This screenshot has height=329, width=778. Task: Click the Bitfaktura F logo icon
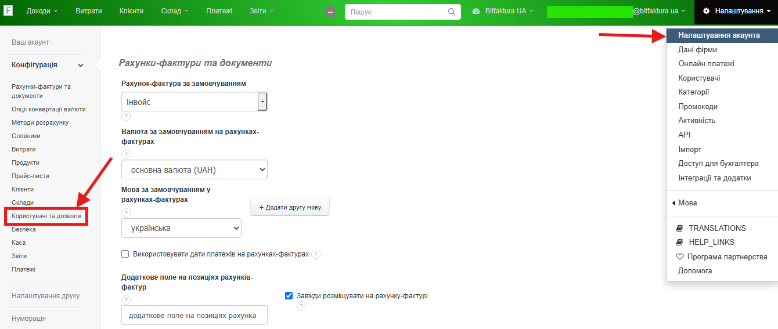coord(9,11)
